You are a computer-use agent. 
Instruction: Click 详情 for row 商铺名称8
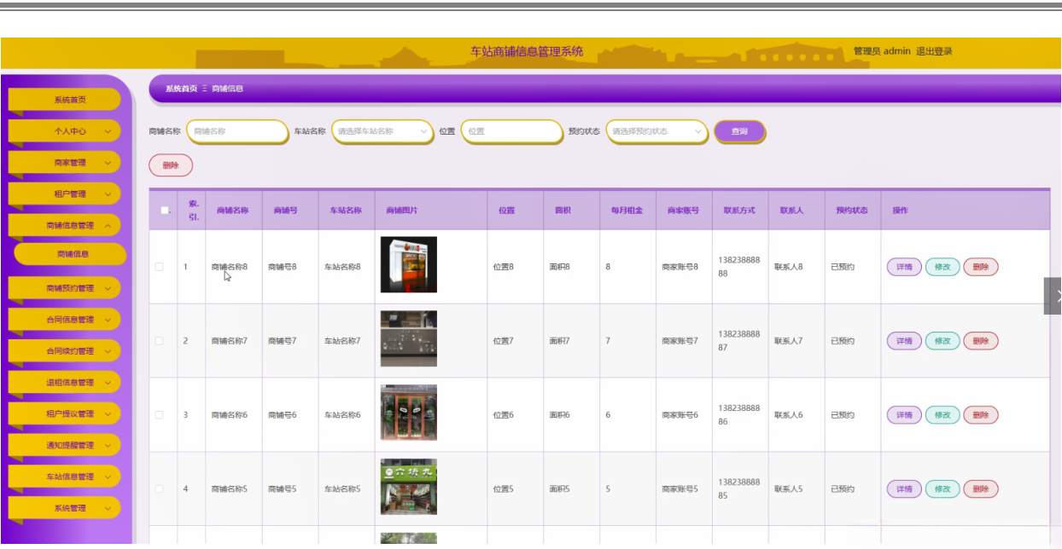[904, 267]
